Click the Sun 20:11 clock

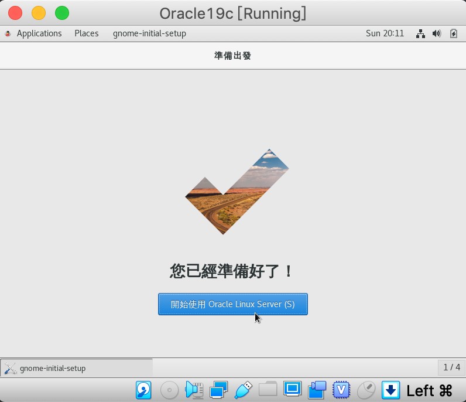point(385,33)
